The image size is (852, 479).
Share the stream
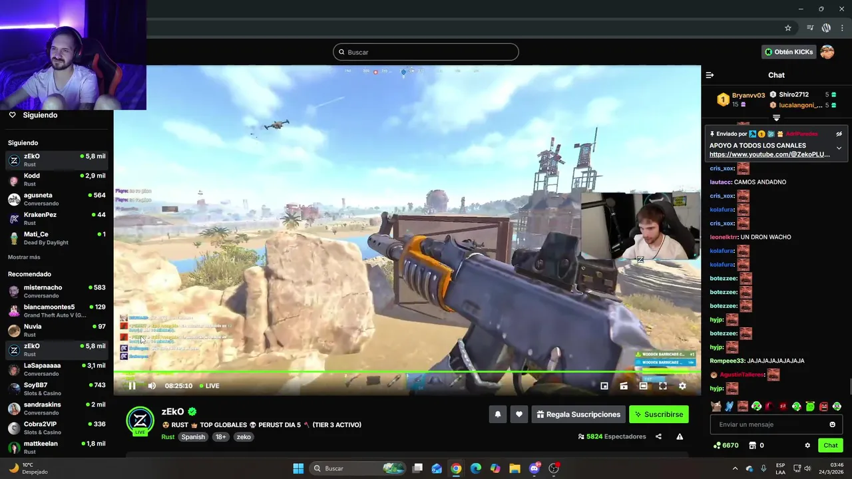click(658, 436)
